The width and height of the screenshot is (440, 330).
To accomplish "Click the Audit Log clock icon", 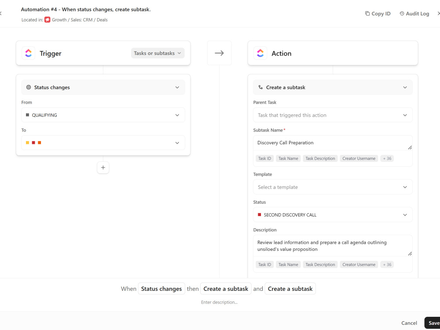I will pyautogui.click(x=402, y=14).
